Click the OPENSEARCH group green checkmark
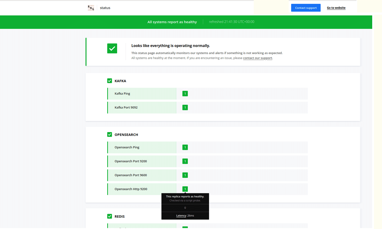Viewport: 382px width, 229px height. (x=110, y=135)
